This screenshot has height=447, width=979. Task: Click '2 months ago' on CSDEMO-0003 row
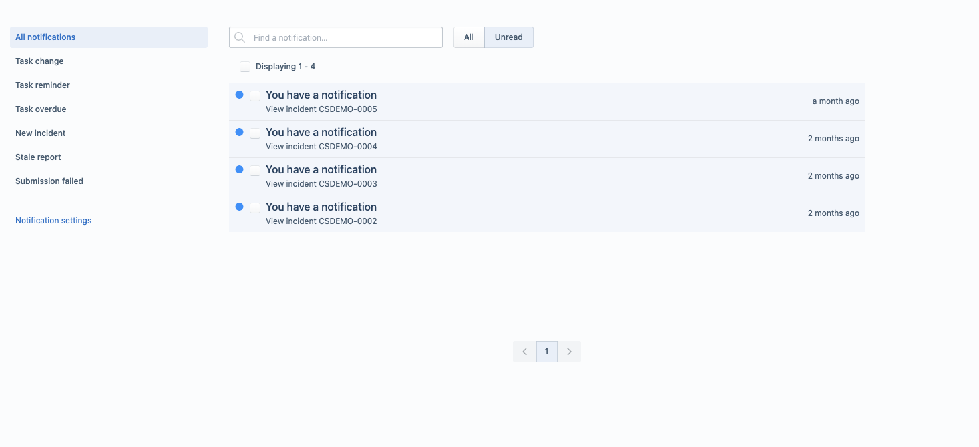pyautogui.click(x=833, y=176)
